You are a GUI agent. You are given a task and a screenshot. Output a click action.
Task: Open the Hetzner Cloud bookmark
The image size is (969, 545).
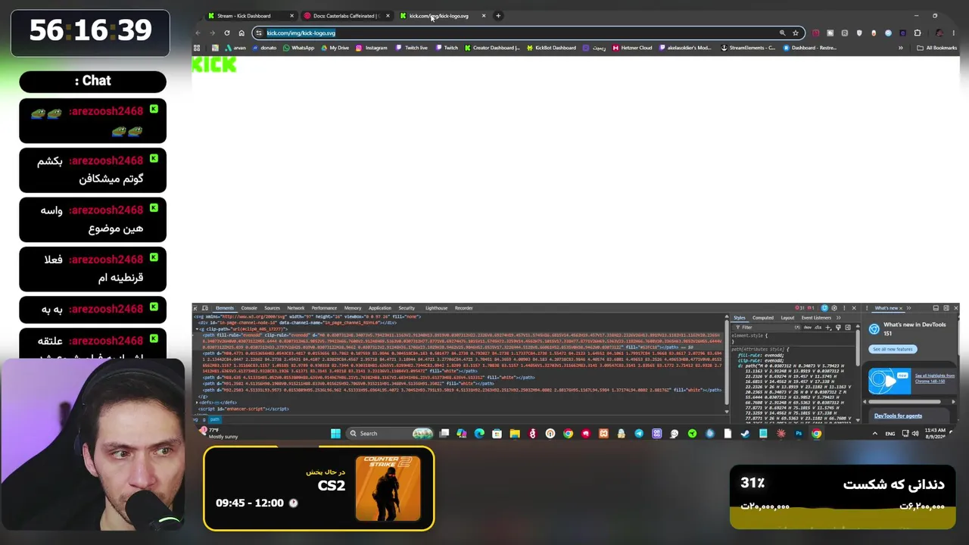click(632, 48)
